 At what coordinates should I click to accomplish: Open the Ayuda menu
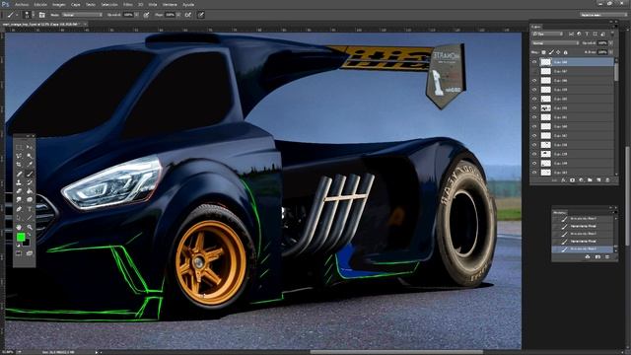pos(188,4)
